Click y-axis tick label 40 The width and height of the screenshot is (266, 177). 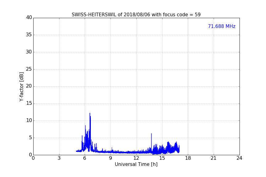click(x=29, y=18)
